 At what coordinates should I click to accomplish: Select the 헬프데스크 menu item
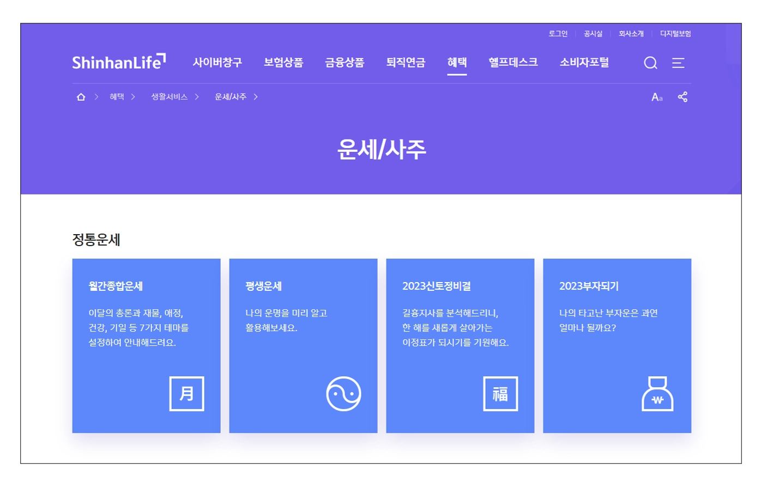coord(512,62)
